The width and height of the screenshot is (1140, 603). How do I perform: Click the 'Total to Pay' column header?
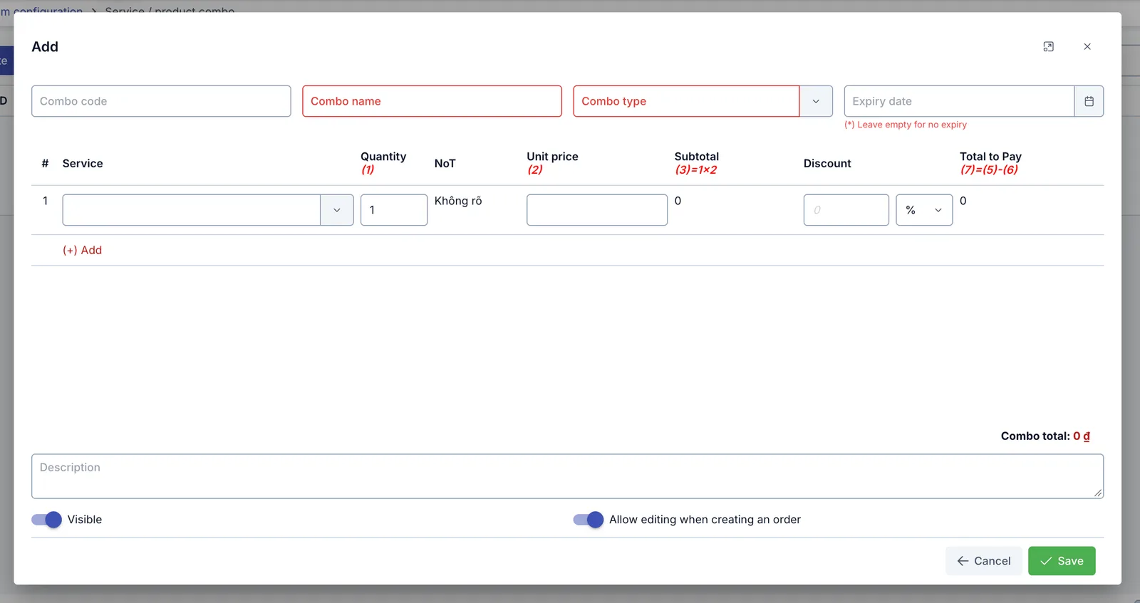[x=990, y=157]
